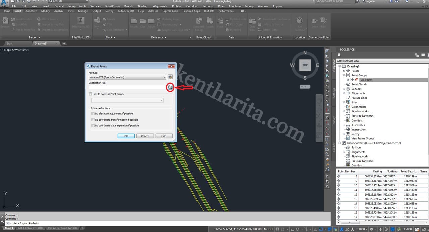Click the Data Shortcuts icon in Toolspace
The image size is (429, 232).
344,143
